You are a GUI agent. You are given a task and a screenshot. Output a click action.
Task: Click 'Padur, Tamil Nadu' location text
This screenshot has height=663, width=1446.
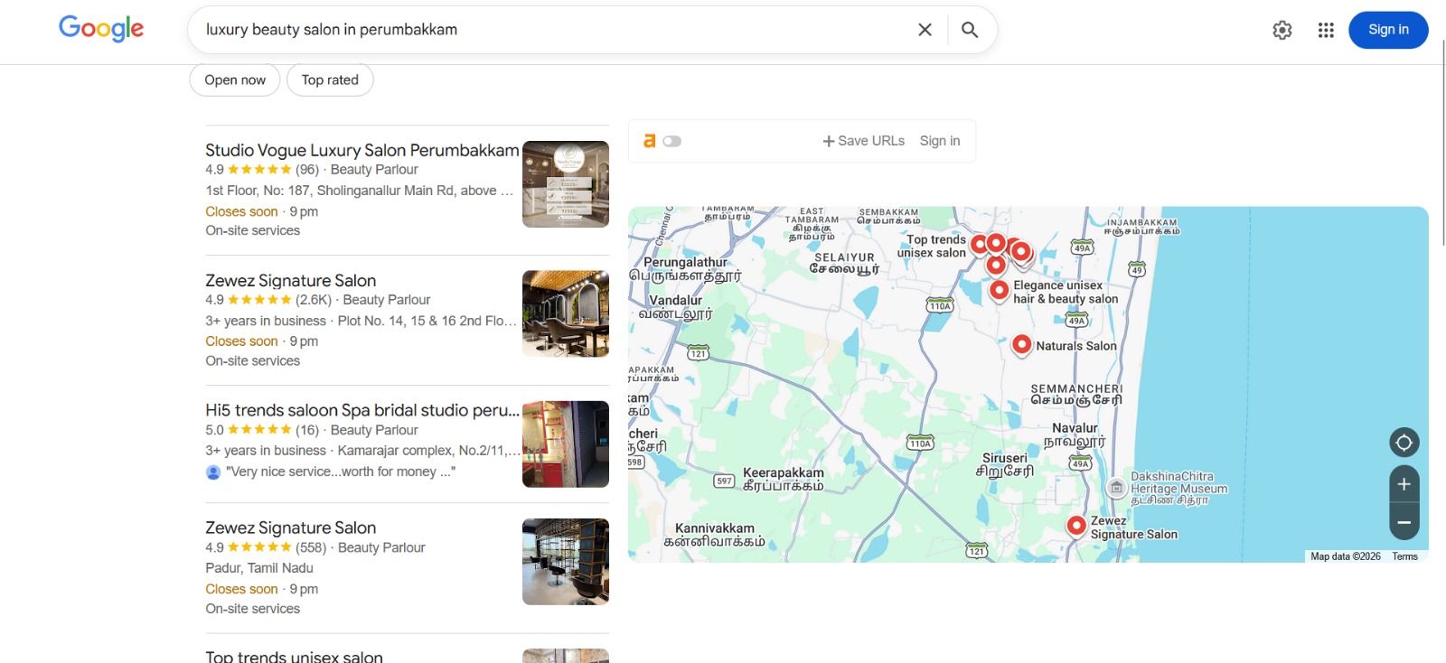pos(259,568)
